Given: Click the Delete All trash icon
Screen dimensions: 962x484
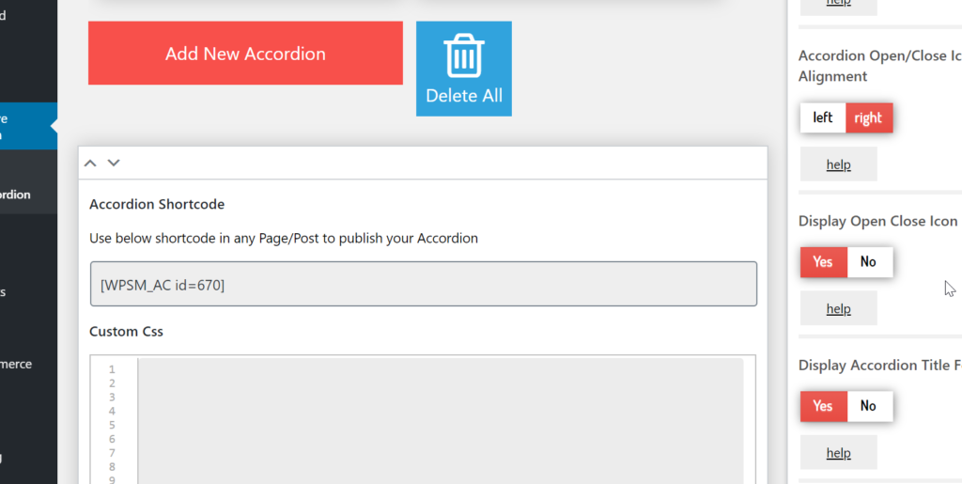Looking at the screenshot, I should pos(463,68).
